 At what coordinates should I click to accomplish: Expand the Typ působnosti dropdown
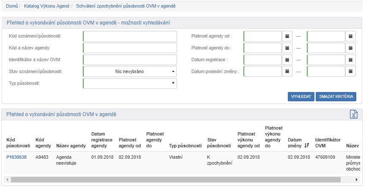pos(130,84)
